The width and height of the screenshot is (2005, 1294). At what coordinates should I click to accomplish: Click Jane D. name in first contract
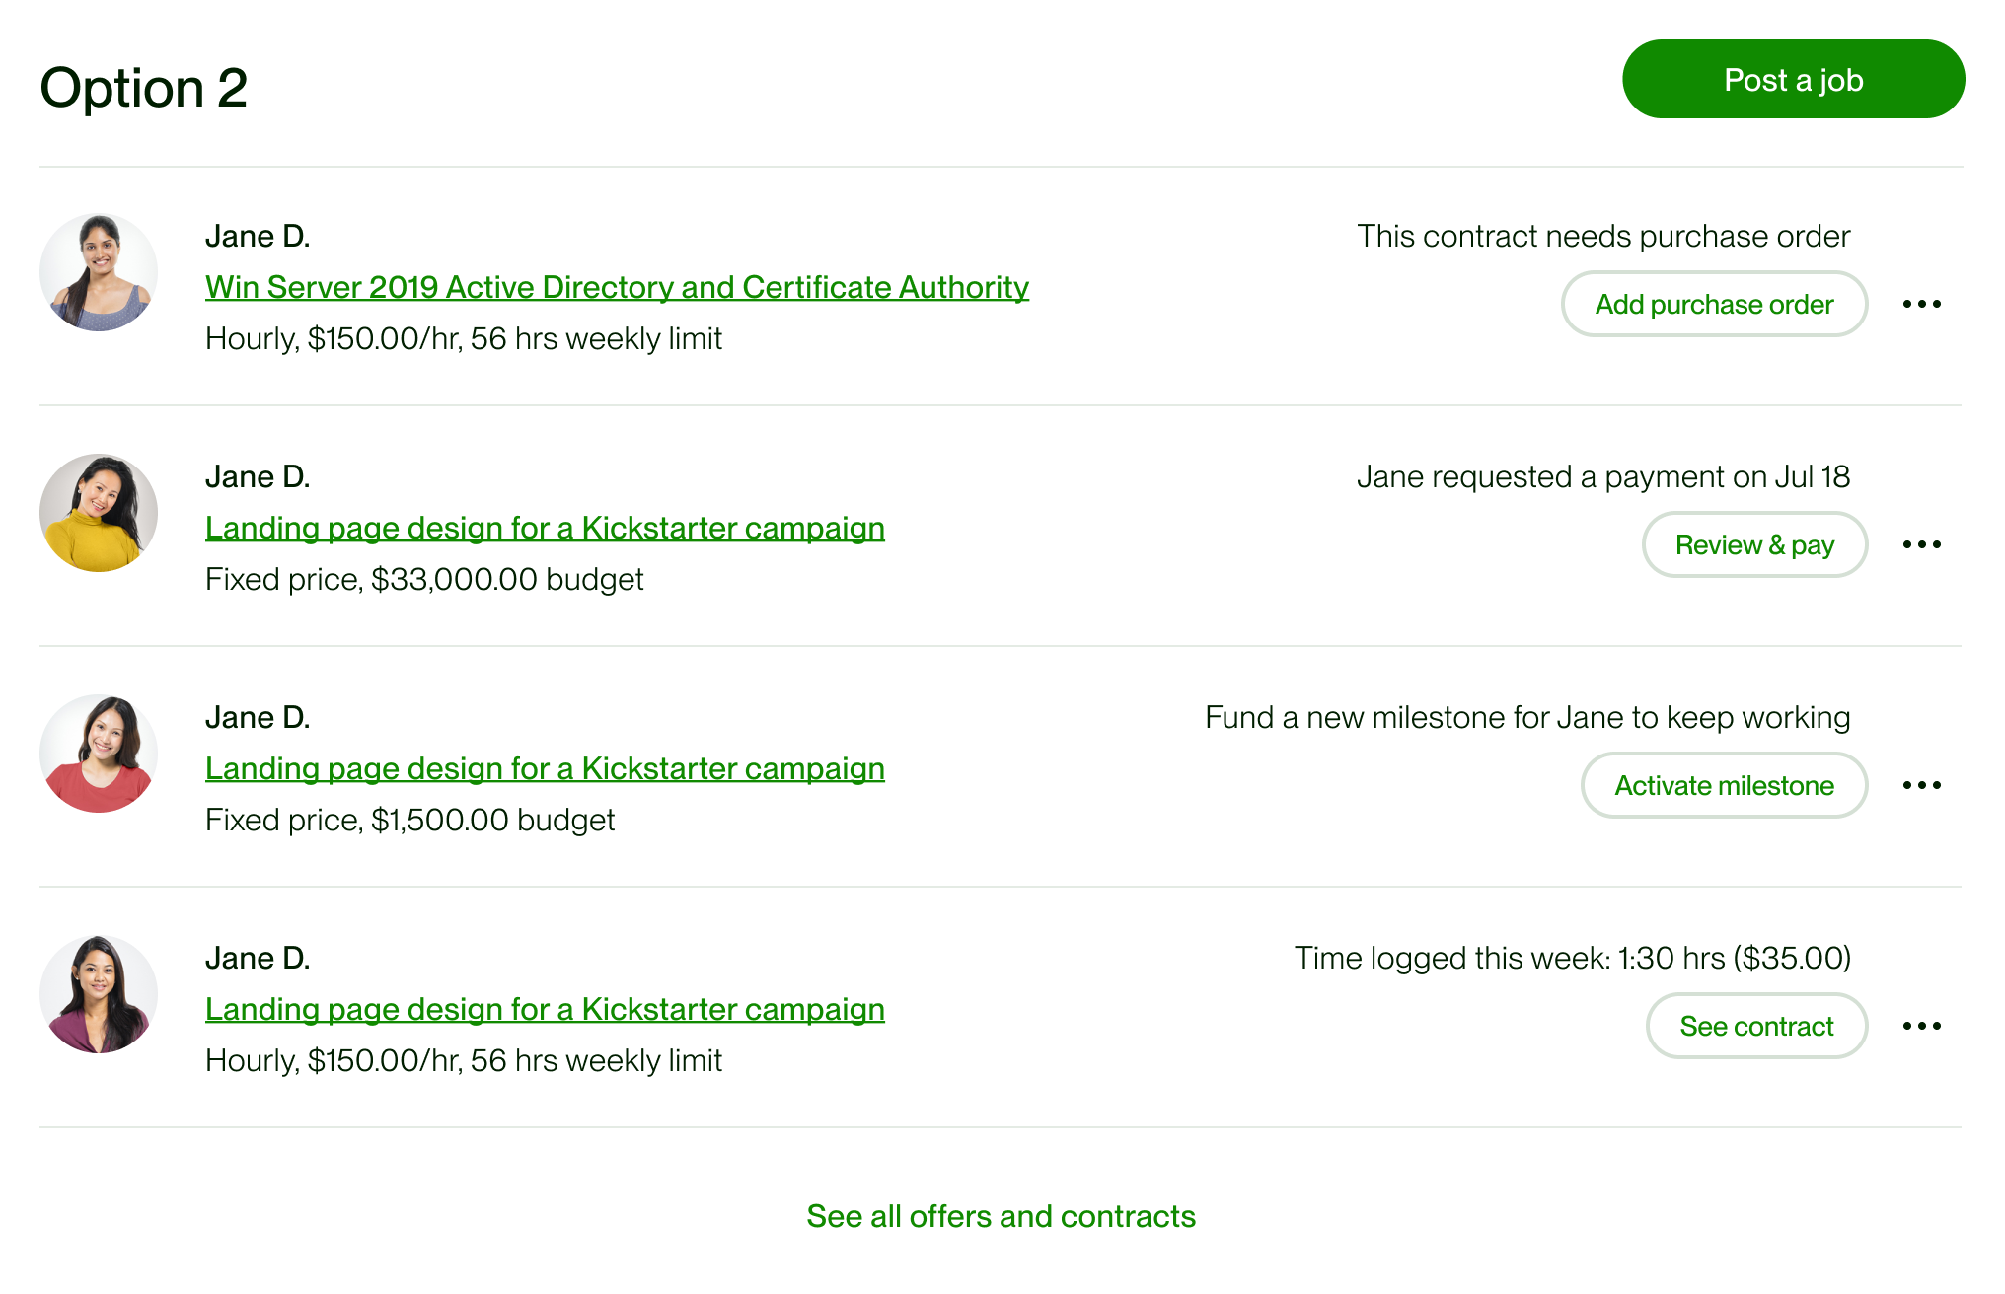[x=258, y=236]
